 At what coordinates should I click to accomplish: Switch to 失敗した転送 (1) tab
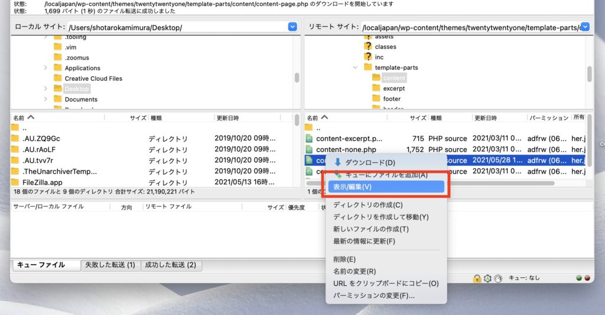pyautogui.click(x=110, y=265)
